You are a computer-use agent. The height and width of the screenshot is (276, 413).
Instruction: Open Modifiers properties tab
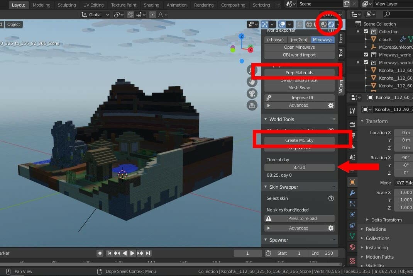tap(352, 193)
